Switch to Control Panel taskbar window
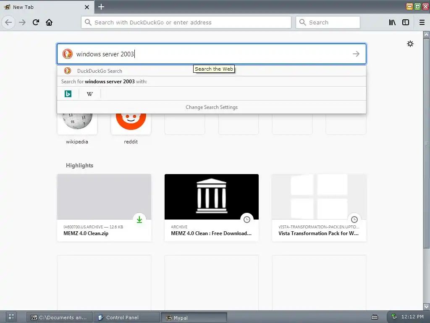This screenshot has width=430, height=323. [x=127, y=318]
